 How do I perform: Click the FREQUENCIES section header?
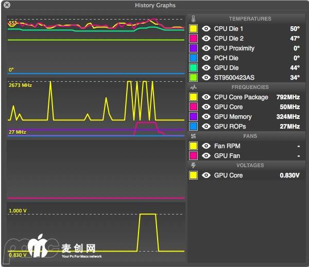[x=250, y=87]
